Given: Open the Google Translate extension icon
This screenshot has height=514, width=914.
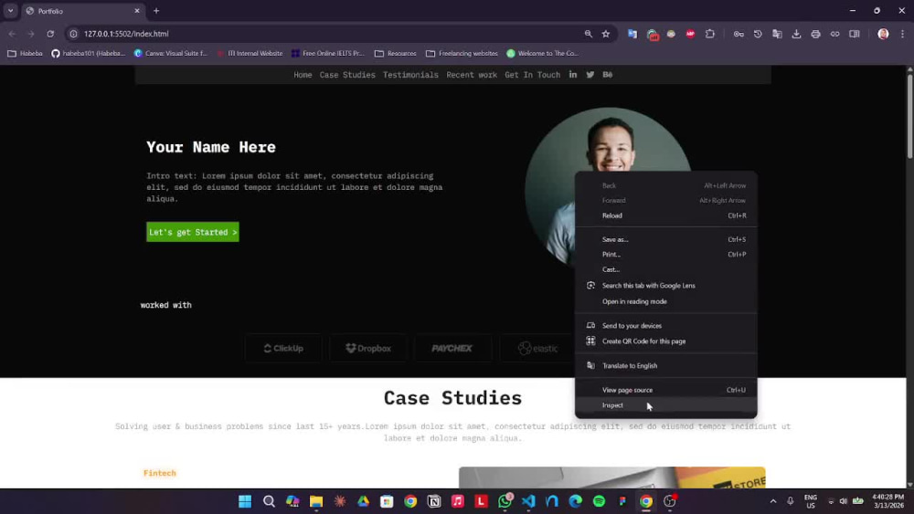Looking at the screenshot, I should [x=632, y=34].
